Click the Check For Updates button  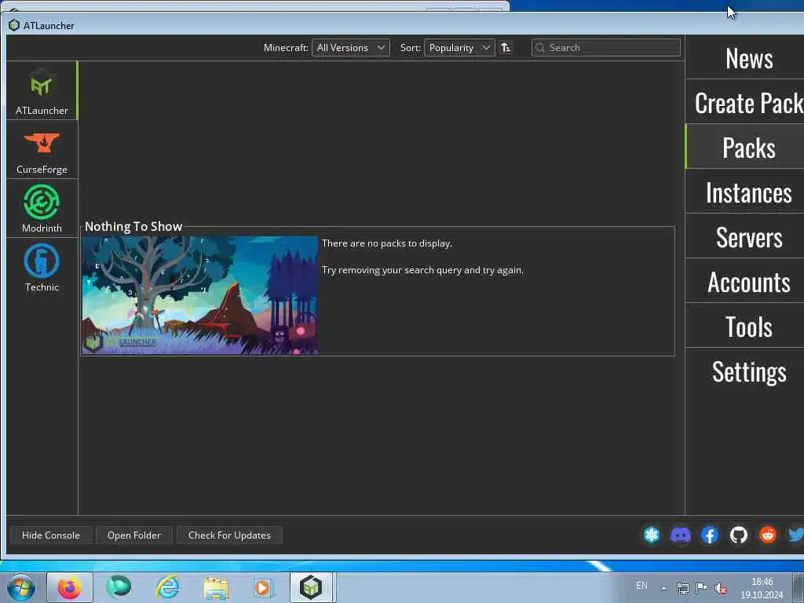click(x=229, y=535)
